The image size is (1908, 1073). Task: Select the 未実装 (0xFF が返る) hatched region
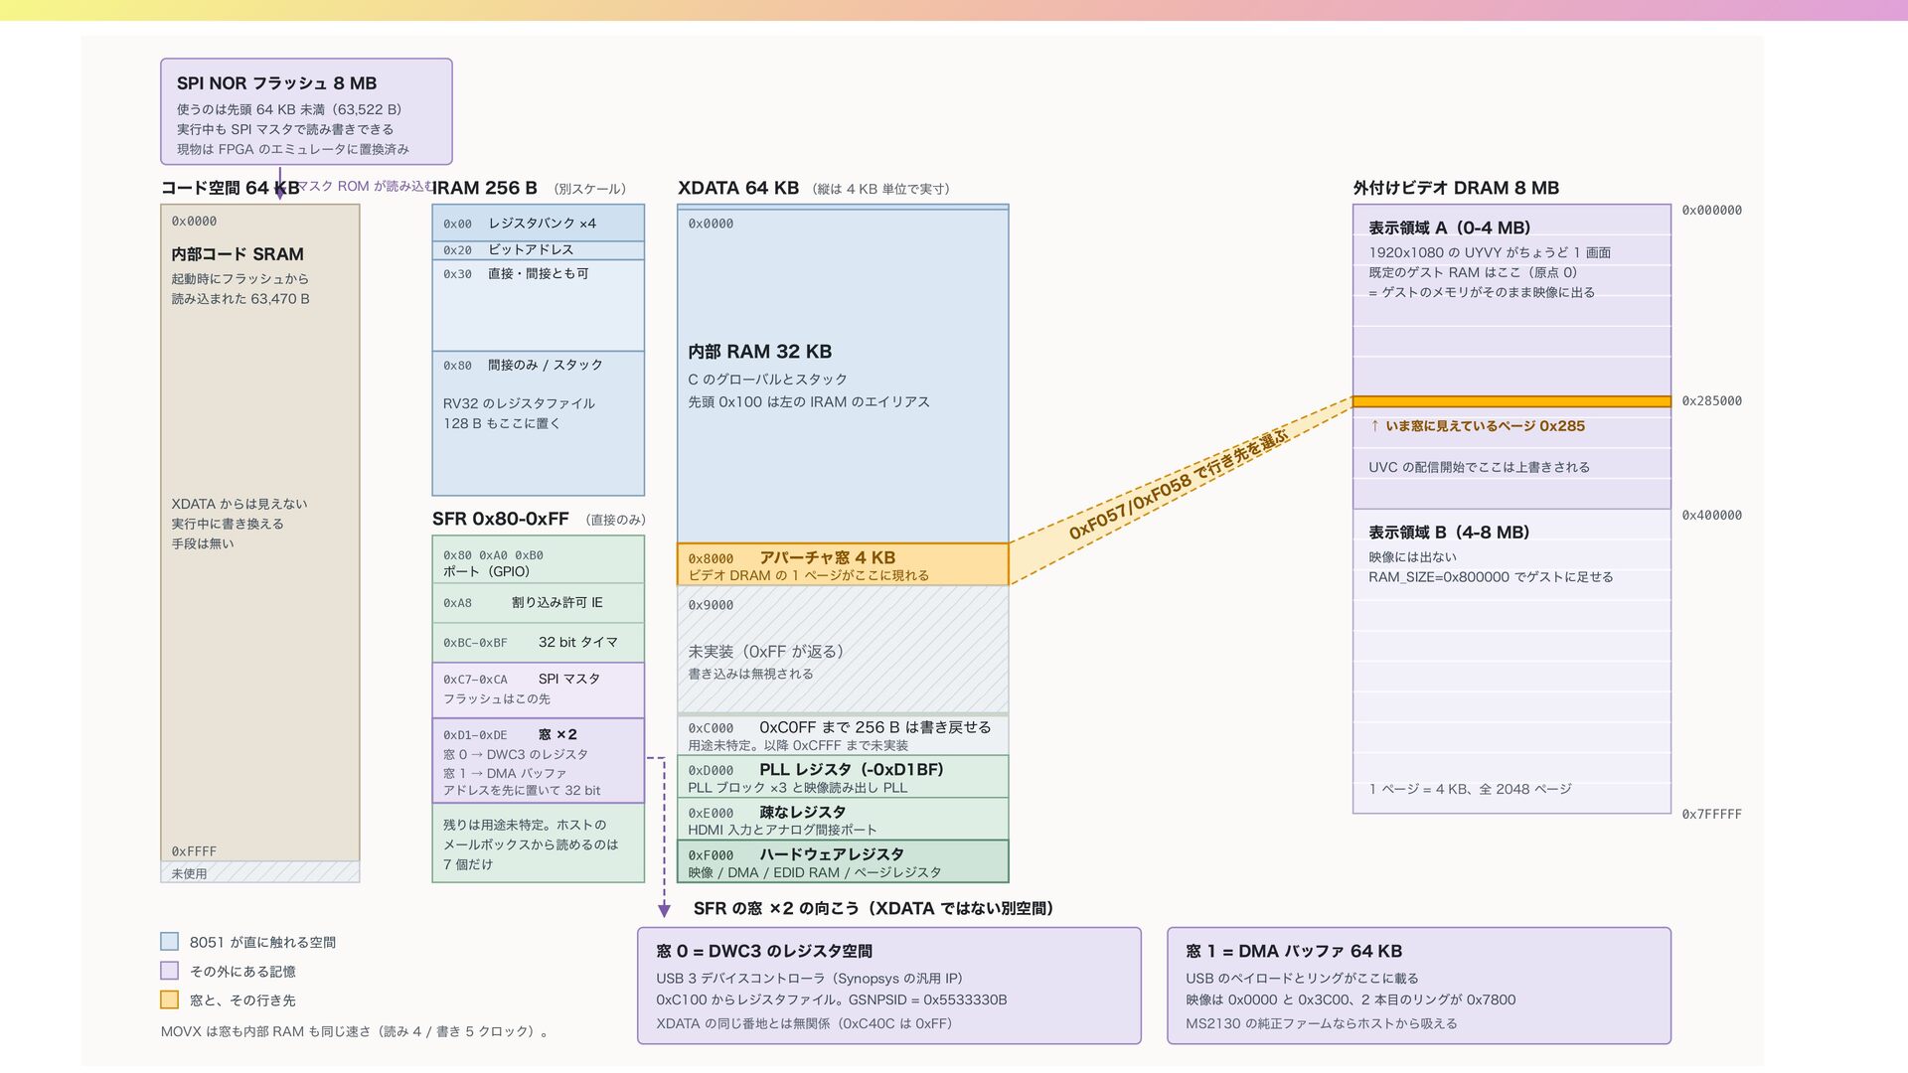[843, 649]
